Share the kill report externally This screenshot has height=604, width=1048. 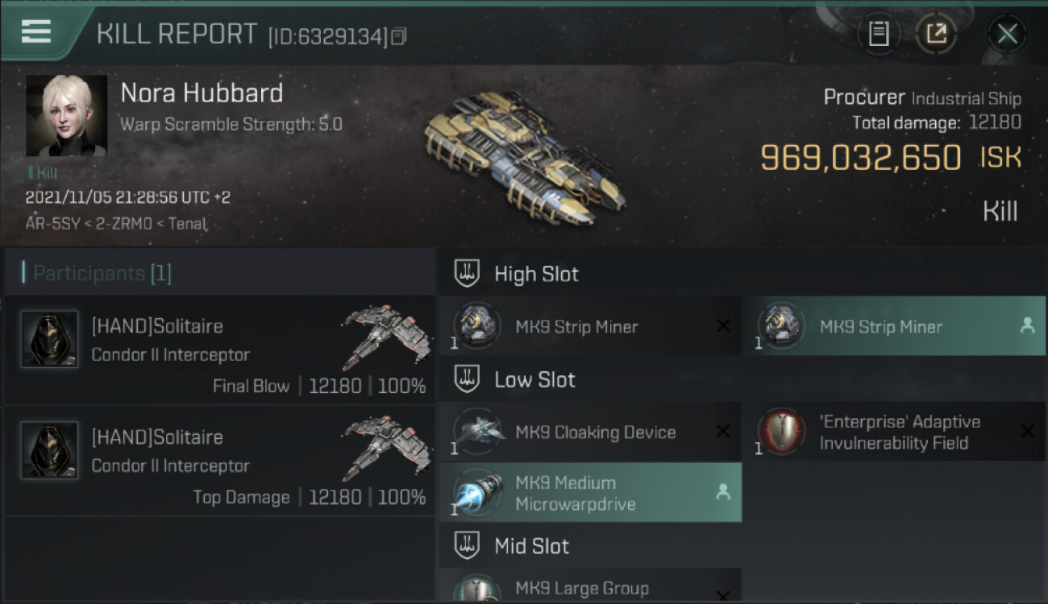936,34
